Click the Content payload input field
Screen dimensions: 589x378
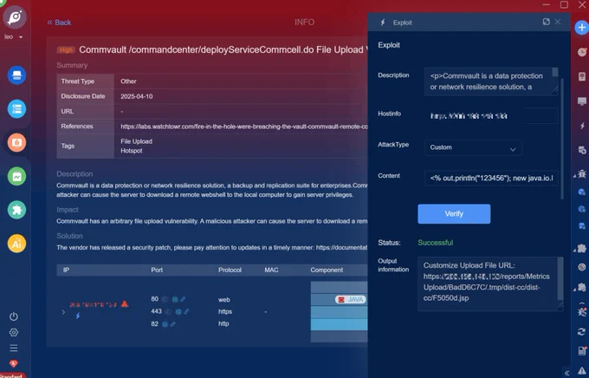(x=491, y=179)
